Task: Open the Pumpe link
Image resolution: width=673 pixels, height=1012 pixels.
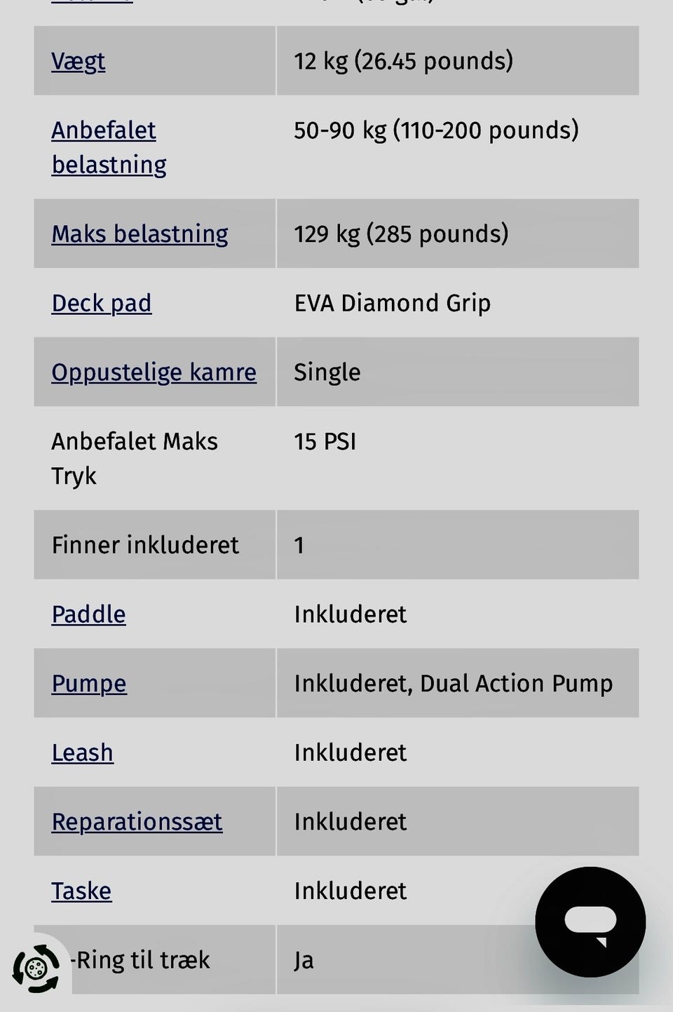Action: coord(89,683)
